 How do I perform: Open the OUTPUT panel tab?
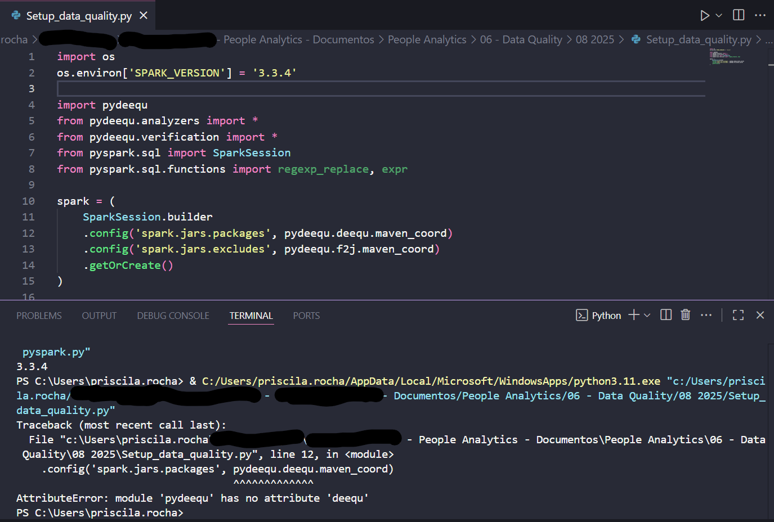pos(99,316)
